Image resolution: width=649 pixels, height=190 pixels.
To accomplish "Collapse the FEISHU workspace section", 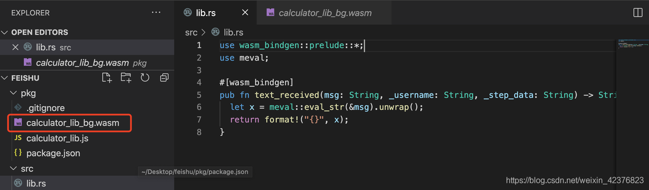I will pos(5,78).
